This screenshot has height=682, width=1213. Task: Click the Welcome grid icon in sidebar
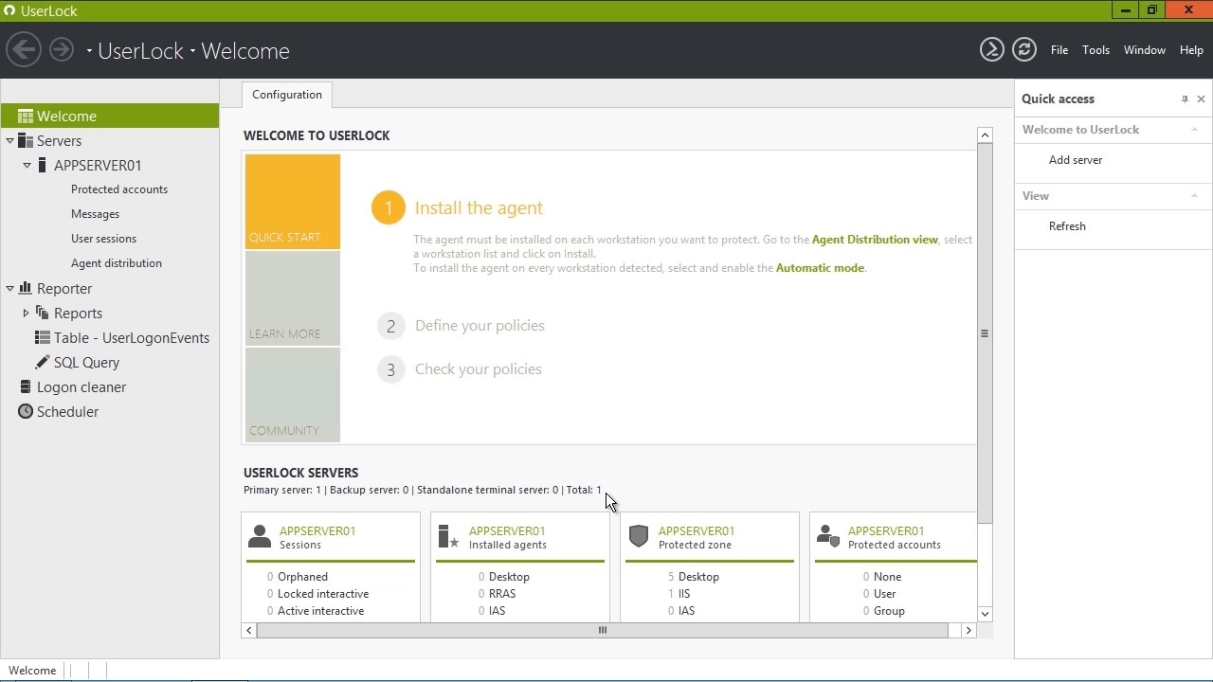(26, 117)
